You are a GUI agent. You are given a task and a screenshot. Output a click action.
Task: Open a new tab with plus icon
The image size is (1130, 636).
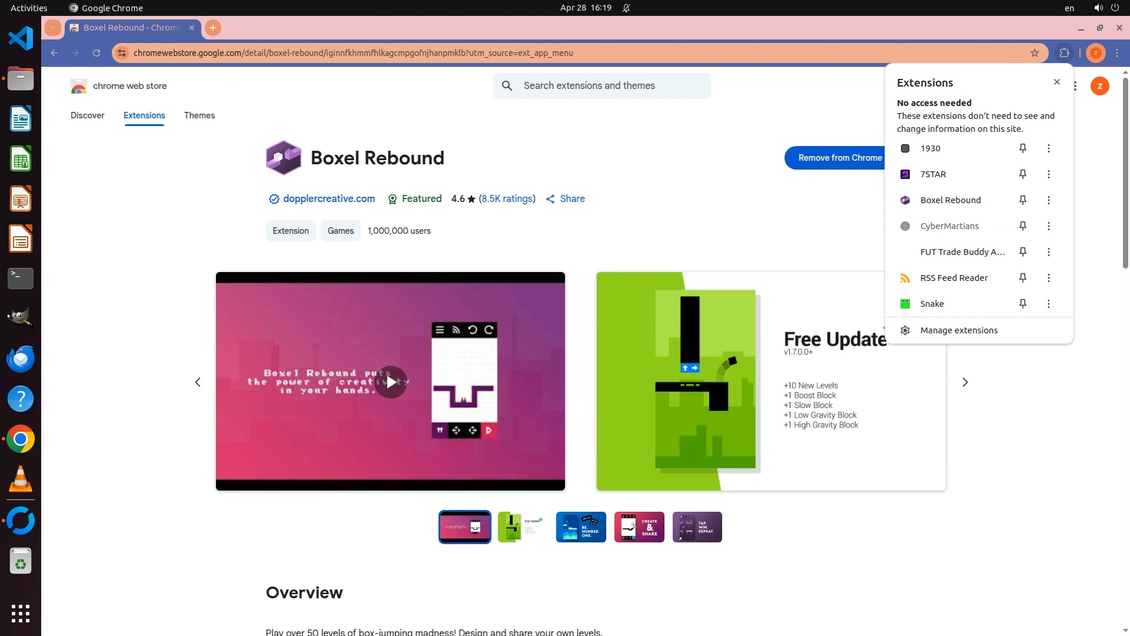(213, 28)
